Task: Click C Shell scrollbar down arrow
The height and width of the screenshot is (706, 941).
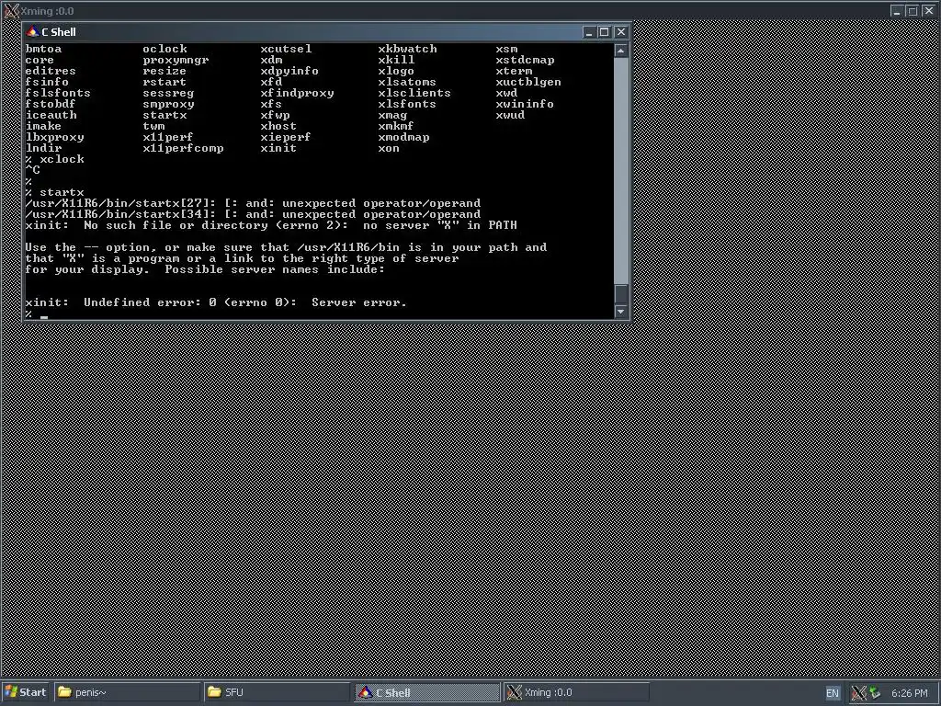Action: coord(620,312)
